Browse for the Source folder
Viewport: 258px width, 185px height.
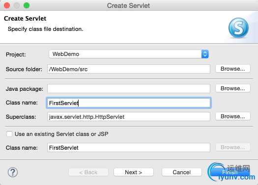233,69
